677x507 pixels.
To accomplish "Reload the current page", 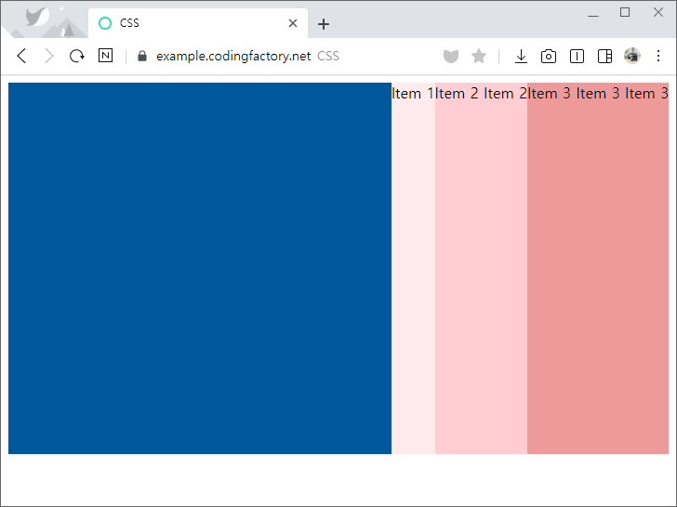I will click(x=77, y=56).
